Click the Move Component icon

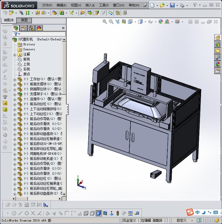click(x=44, y=13)
